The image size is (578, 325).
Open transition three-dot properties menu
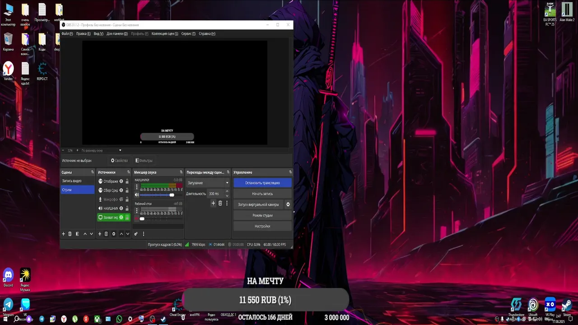point(227,204)
